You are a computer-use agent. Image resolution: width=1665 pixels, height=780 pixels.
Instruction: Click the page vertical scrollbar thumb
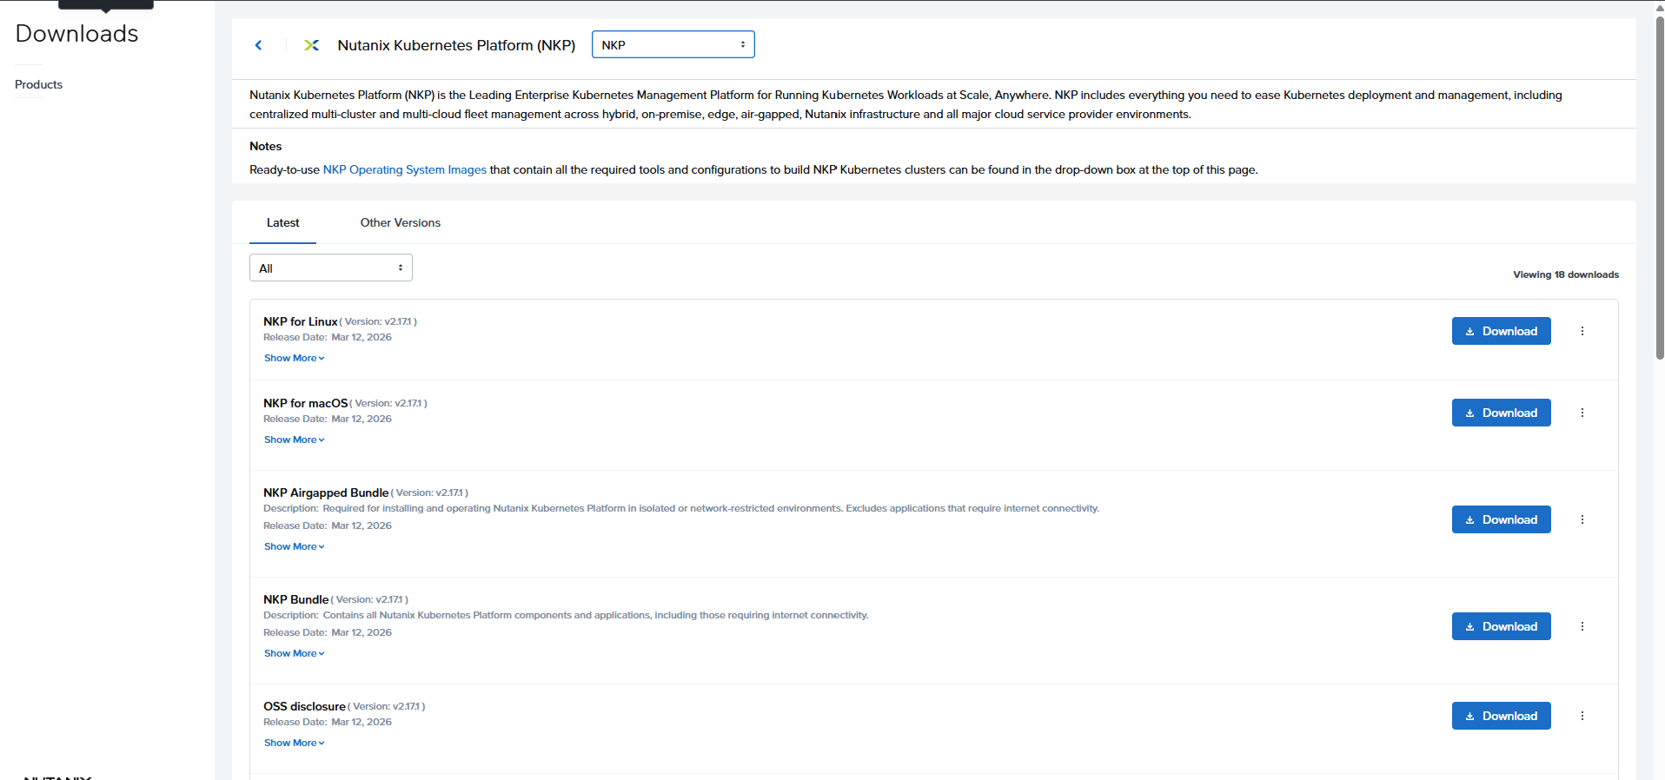coord(1660,187)
